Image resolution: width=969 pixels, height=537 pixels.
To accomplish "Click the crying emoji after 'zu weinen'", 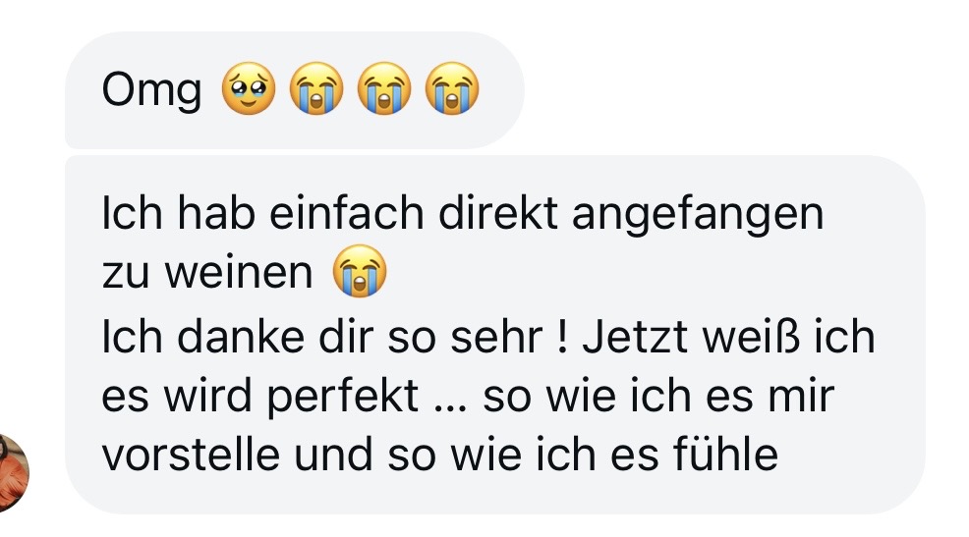I will 361,273.
